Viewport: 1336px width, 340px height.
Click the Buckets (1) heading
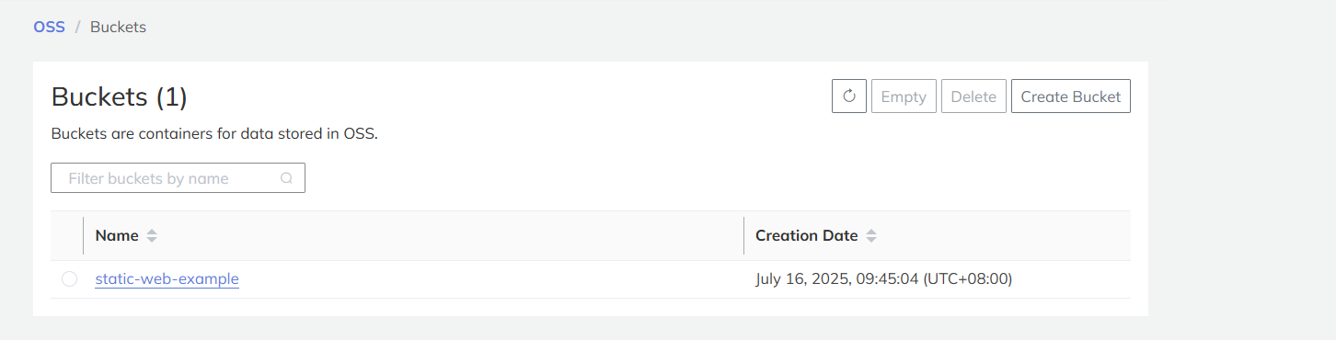(120, 96)
